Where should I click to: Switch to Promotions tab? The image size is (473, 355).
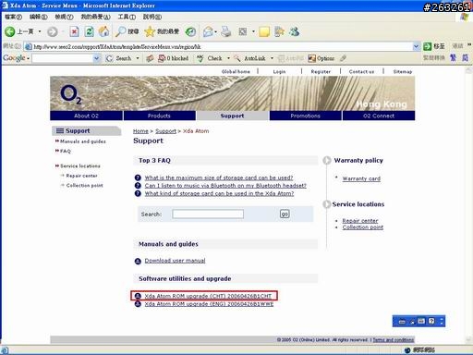click(305, 116)
